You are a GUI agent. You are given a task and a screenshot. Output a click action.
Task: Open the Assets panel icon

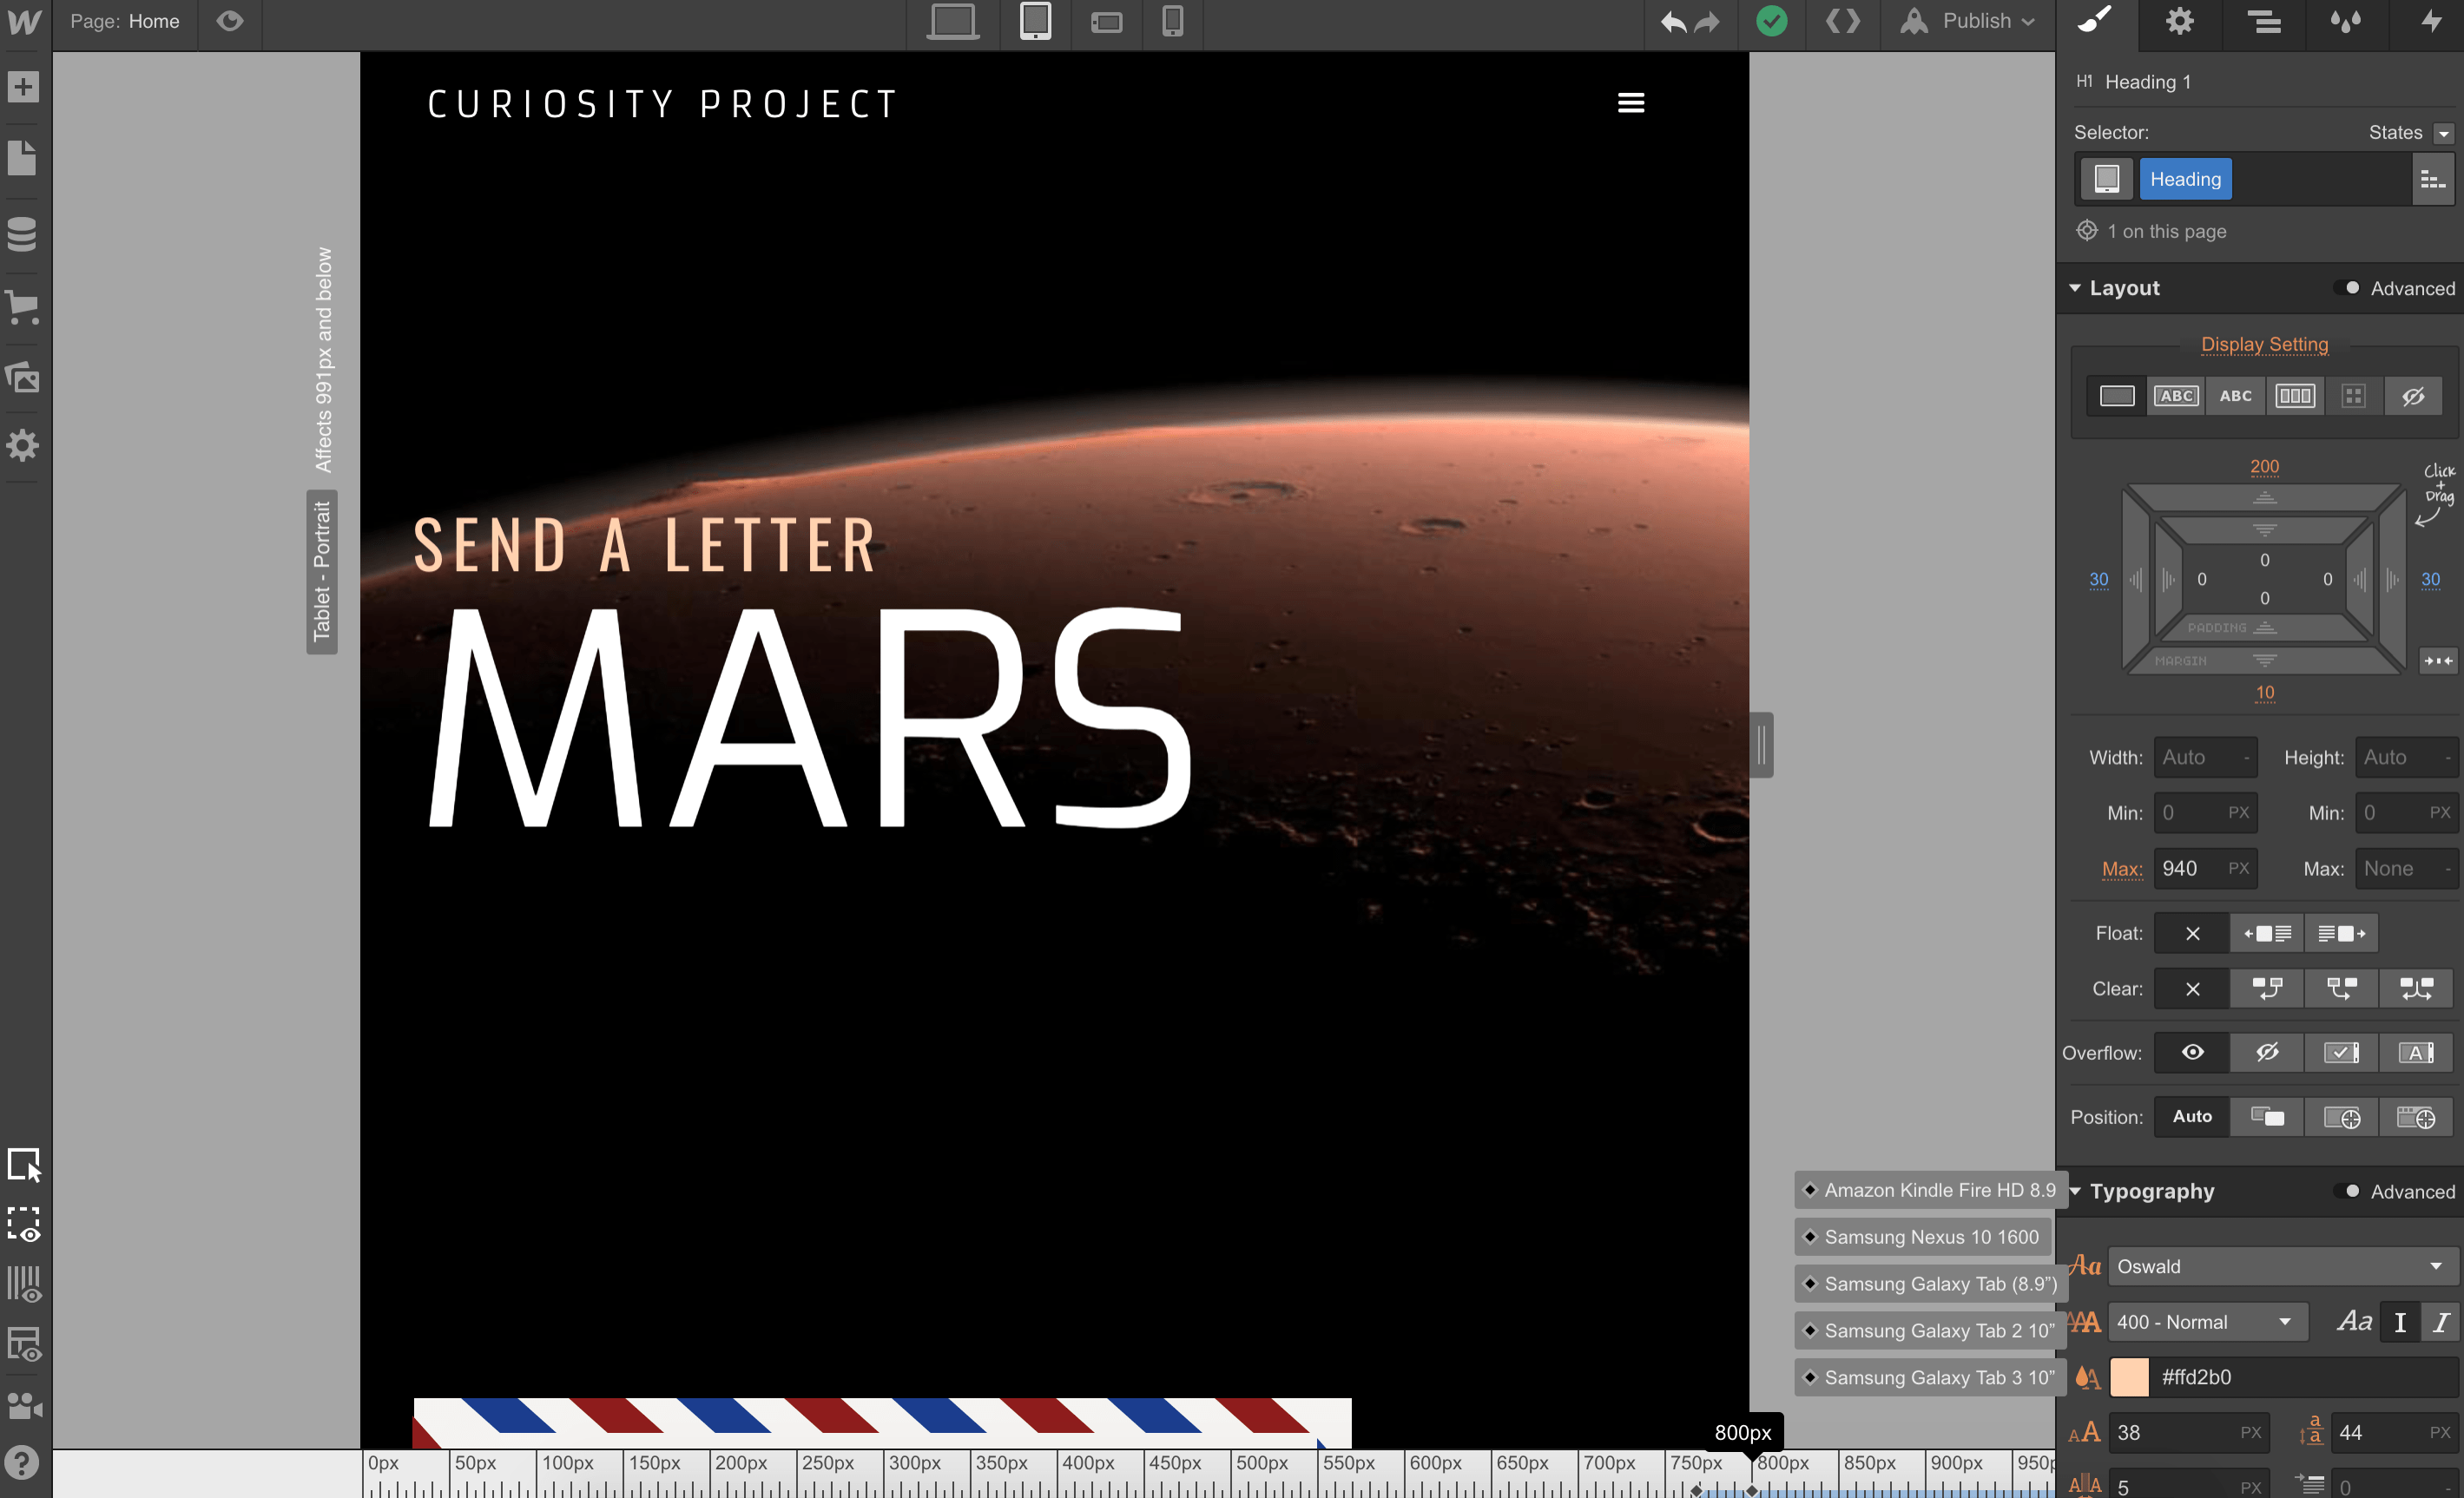(x=23, y=377)
